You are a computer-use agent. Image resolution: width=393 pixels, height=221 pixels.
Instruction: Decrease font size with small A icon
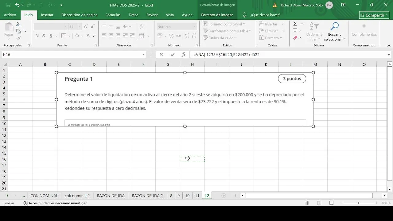coord(93,27)
